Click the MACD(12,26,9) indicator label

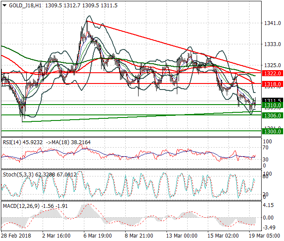tap(21, 206)
